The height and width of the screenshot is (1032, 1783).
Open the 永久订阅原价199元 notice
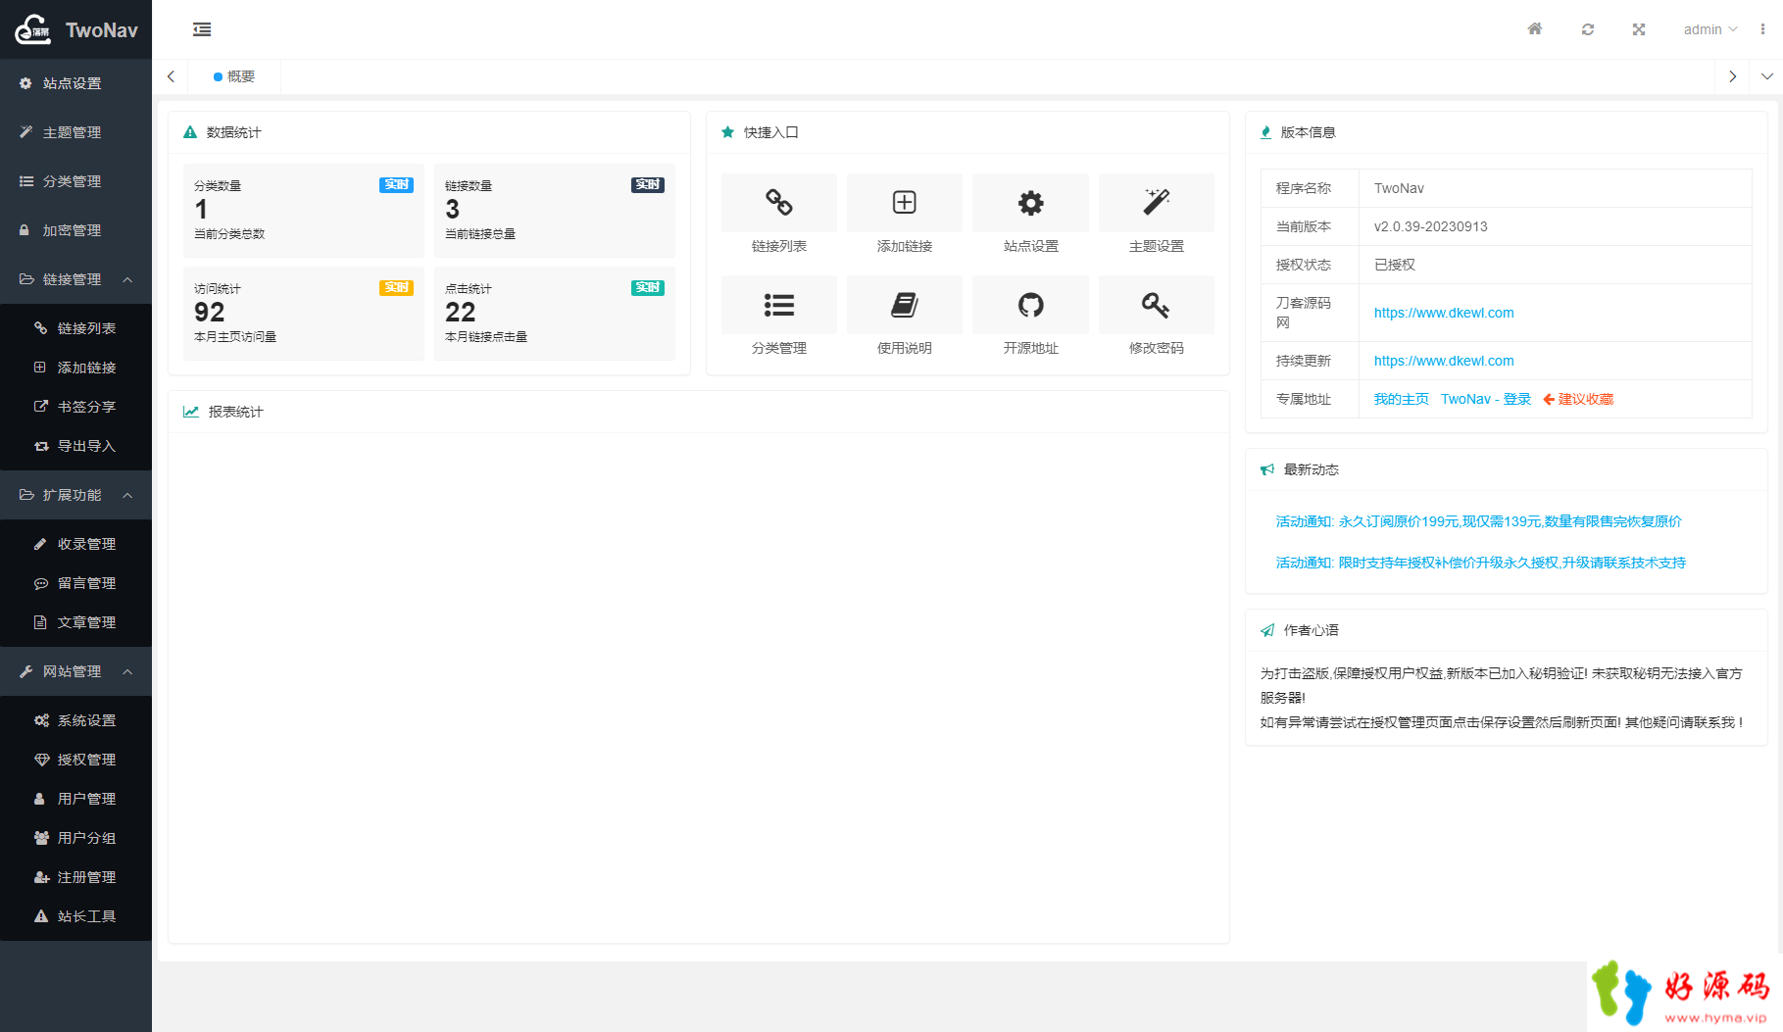click(x=1478, y=521)
